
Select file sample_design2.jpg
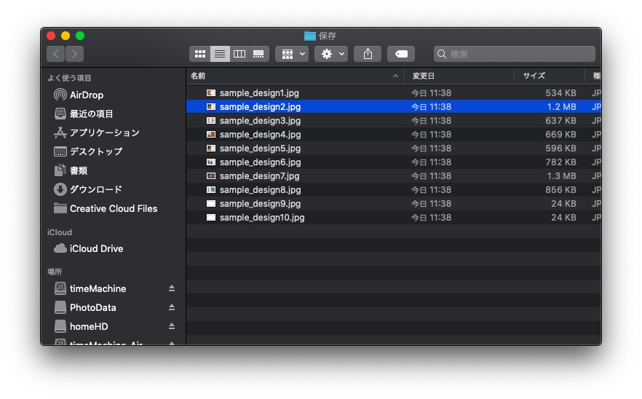click(394, 107)
